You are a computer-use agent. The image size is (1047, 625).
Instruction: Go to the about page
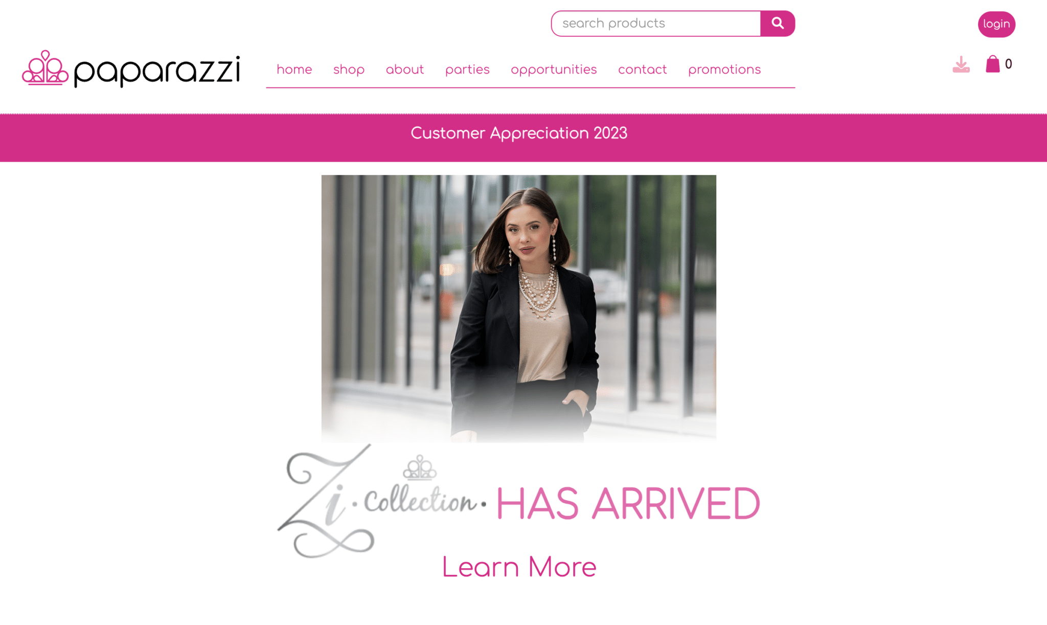coord(405,70)
